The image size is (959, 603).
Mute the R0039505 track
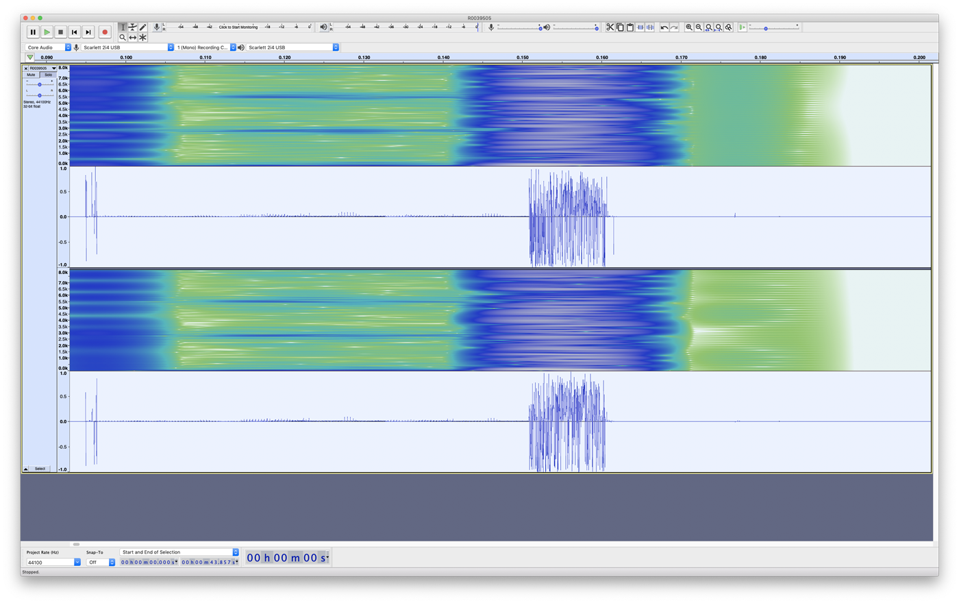tap(31, 75)
